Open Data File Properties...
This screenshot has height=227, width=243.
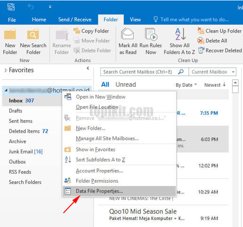click(119, 191)
